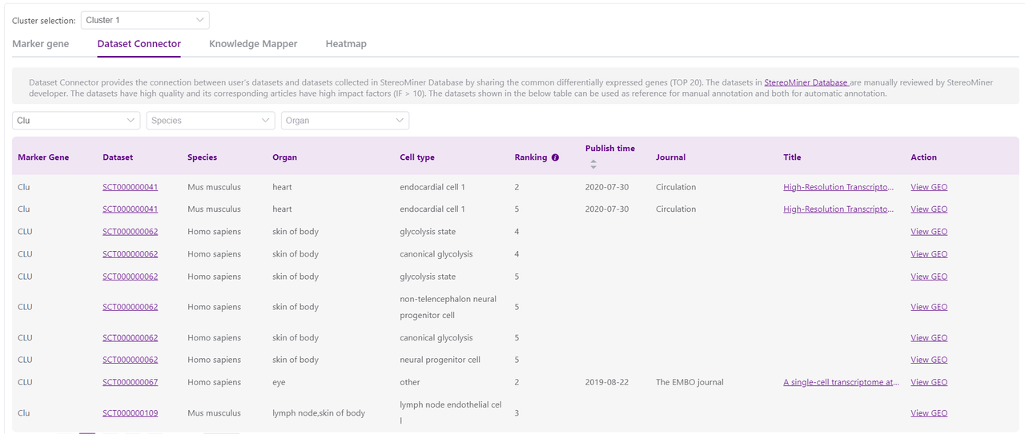1025x442 pixels.
Task: Open dataset SCT000000041 in first row
Action: [x=130, y=187]
